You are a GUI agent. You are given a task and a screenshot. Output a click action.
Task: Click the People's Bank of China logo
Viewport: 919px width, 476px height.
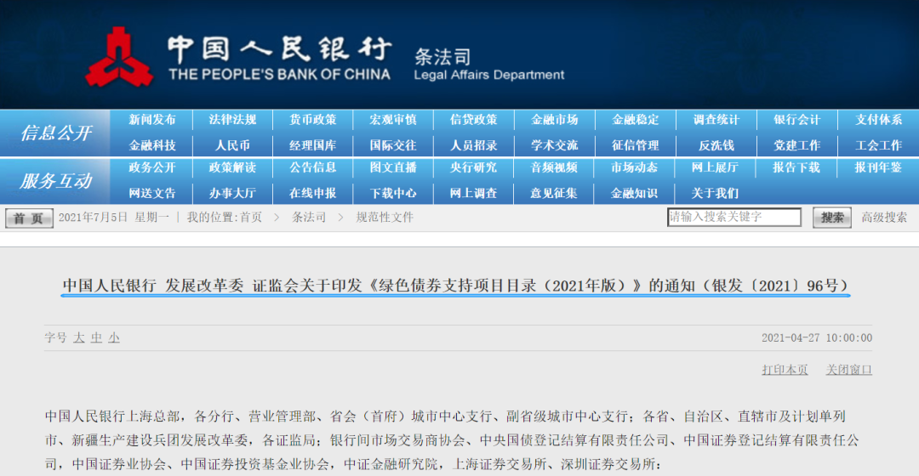pyautogui.click(x=118, y=56)
